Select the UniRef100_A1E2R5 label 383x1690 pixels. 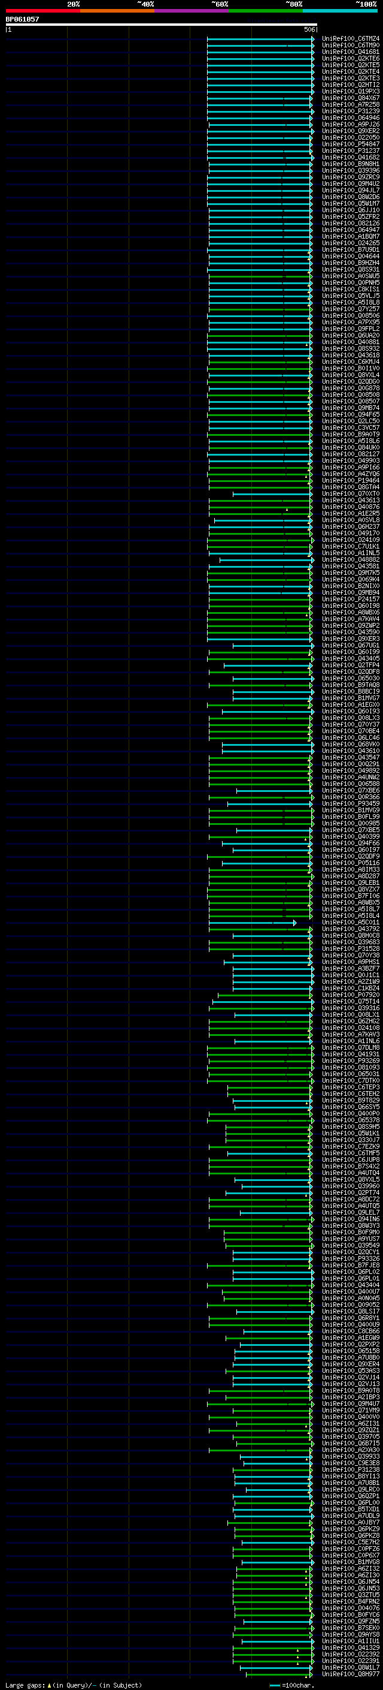[x=350, y=514]
